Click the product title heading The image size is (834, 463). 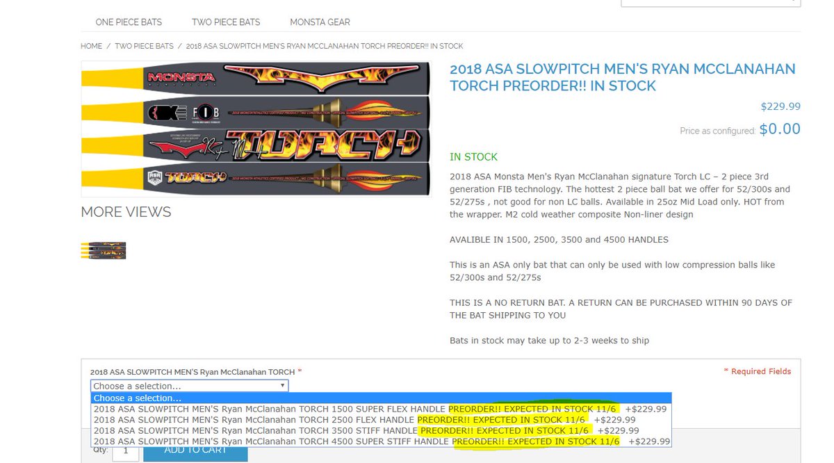point(623,77)
